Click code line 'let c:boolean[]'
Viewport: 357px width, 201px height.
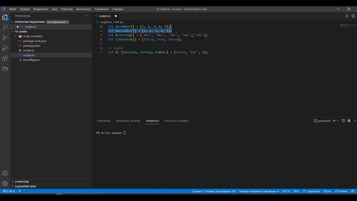pyautogui.click(x=144, y=40)
